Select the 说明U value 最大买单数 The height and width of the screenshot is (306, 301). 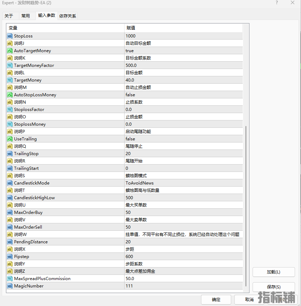coord(183,205)
